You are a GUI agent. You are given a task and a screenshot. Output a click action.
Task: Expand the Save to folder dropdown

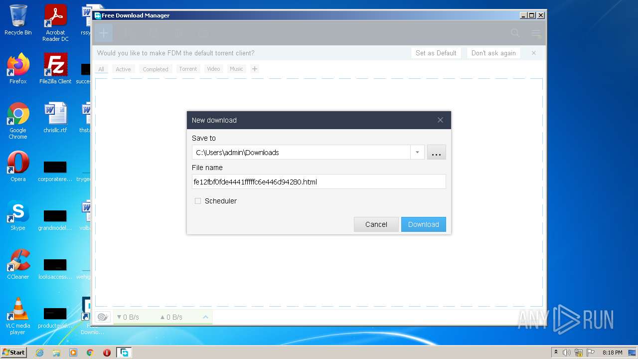coord(417,152)
